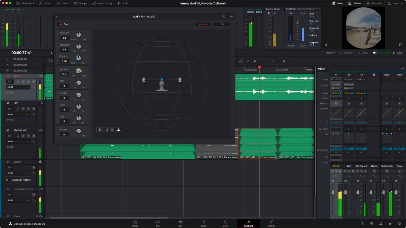
Task: Switch to the Edit page
Action: click(x=180, y=223)
